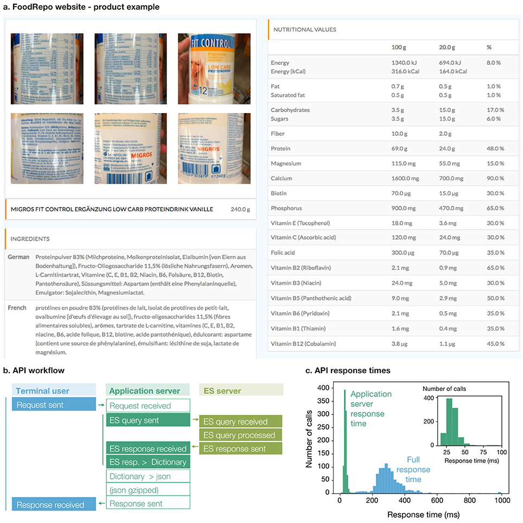Click the Application server column header
The image size is (523, 523).
tap(148, 390)
